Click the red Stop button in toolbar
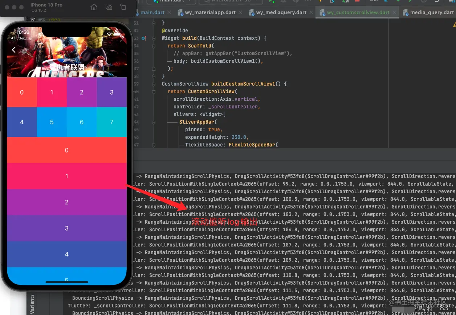 [x=357, y=1]
